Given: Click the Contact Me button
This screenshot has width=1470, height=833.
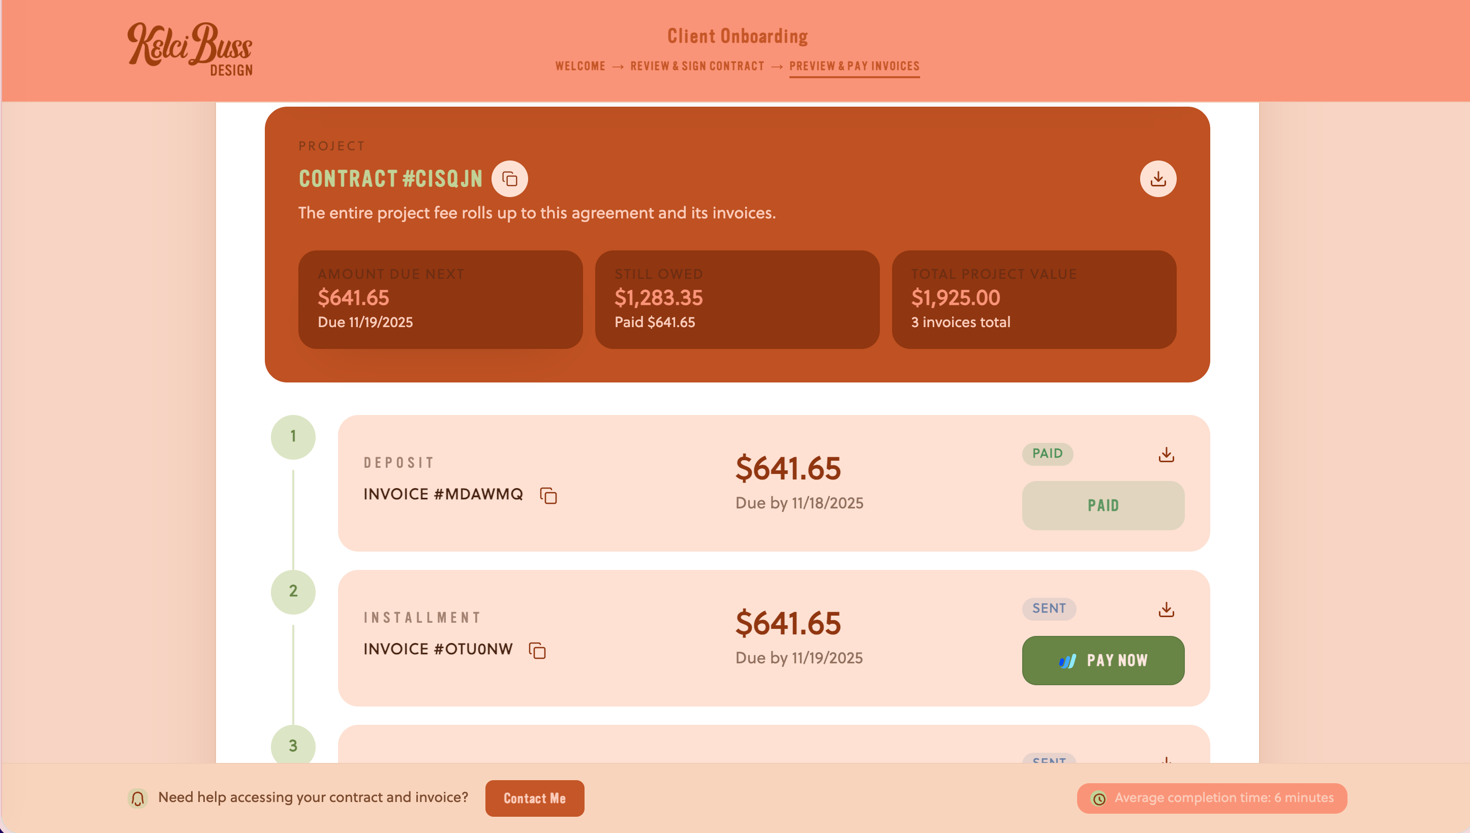Looking at the screenshot, I should pyautogui.click(x=534, y=797).
